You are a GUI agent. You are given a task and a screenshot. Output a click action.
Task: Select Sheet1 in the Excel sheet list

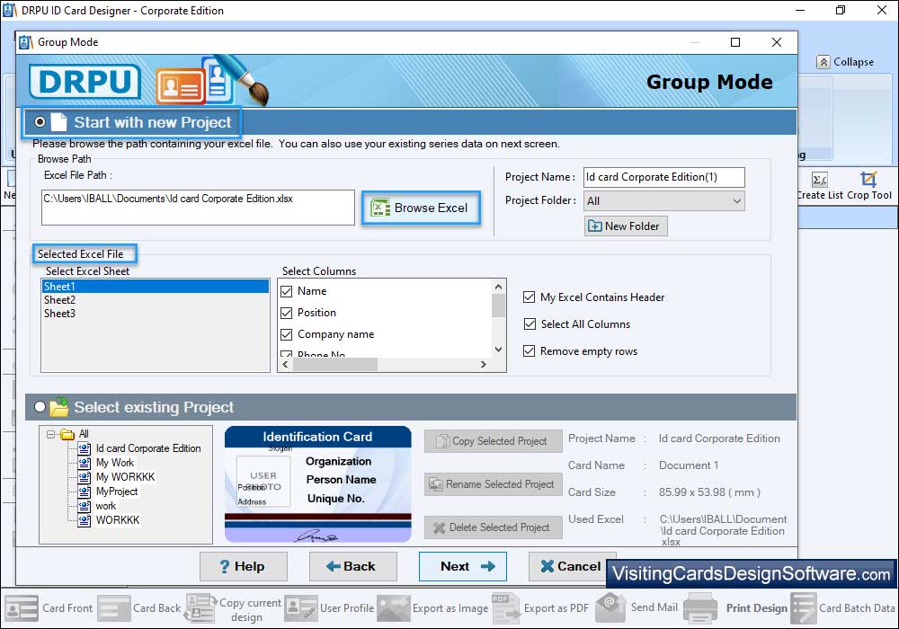pyautogui.click(x=155, y=287)
